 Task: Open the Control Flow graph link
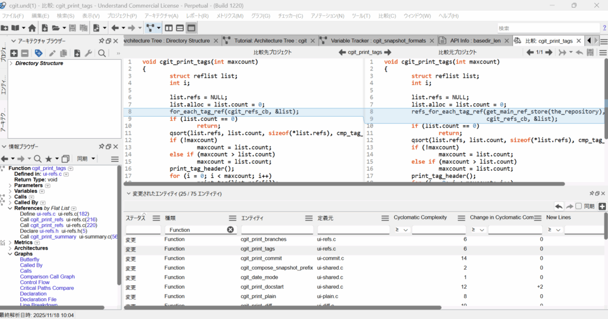coord(35,282)
